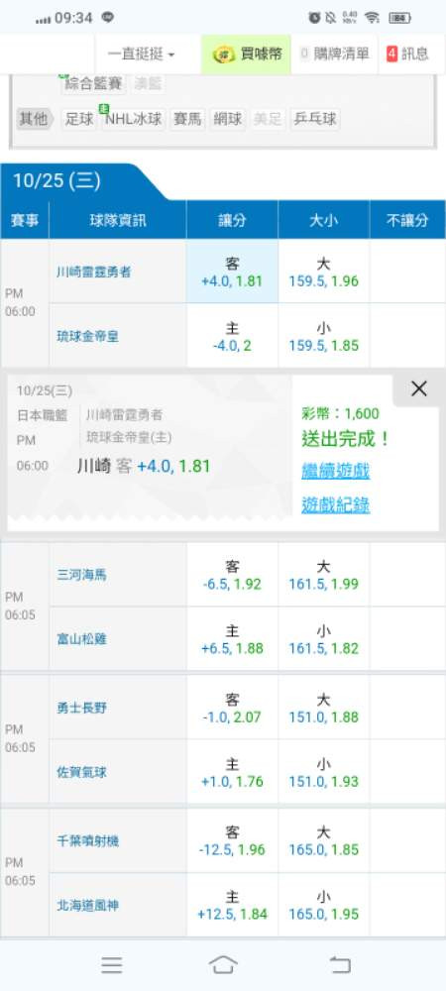
Task: Open the 購牌清單 purchase list
Action: tap(334, 55)
